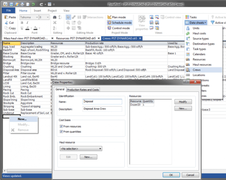Click the Cut scissors icon
The width and height of the screenshot is (226, 180).
pyautogui.click(x=7, y=23)
